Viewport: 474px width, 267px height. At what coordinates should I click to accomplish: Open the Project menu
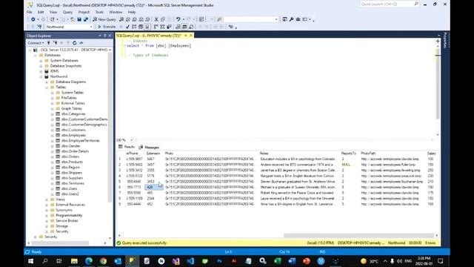click(x=84, y=12)
